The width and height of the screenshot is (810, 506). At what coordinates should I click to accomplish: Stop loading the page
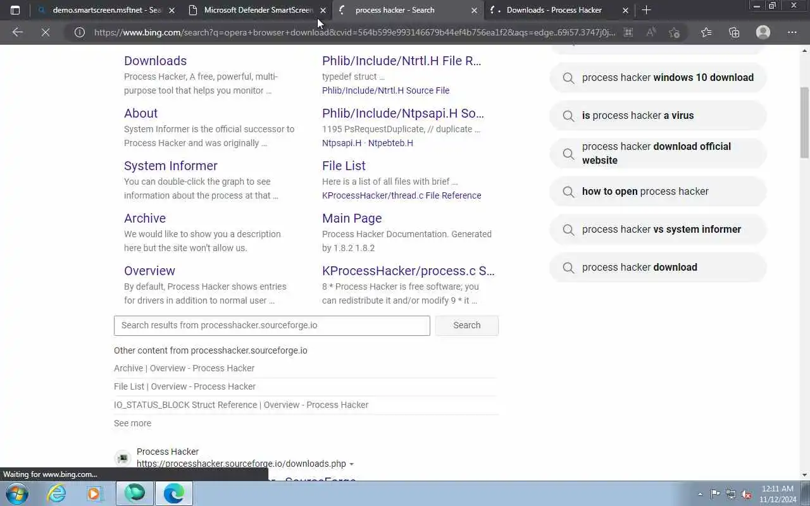(x=46, y=32)
